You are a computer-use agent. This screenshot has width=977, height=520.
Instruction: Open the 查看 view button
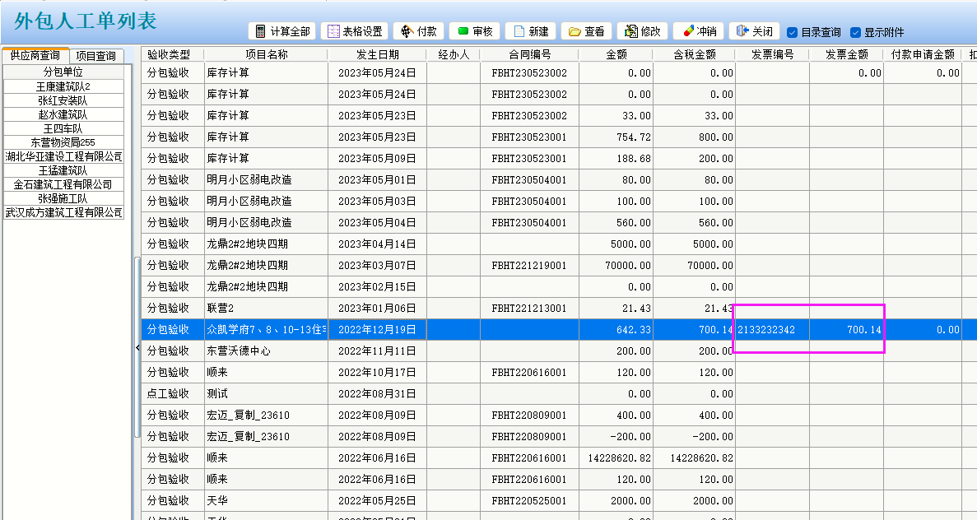pyautogui.click(x=586, y=31)
